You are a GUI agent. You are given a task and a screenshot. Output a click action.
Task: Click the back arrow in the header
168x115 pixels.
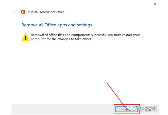(15, 12)
